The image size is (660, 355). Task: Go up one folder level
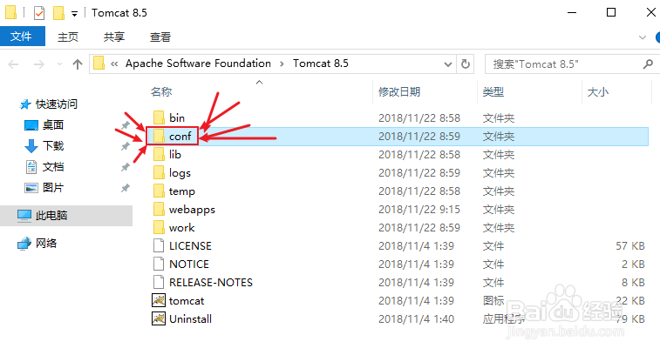pos(78,64)
